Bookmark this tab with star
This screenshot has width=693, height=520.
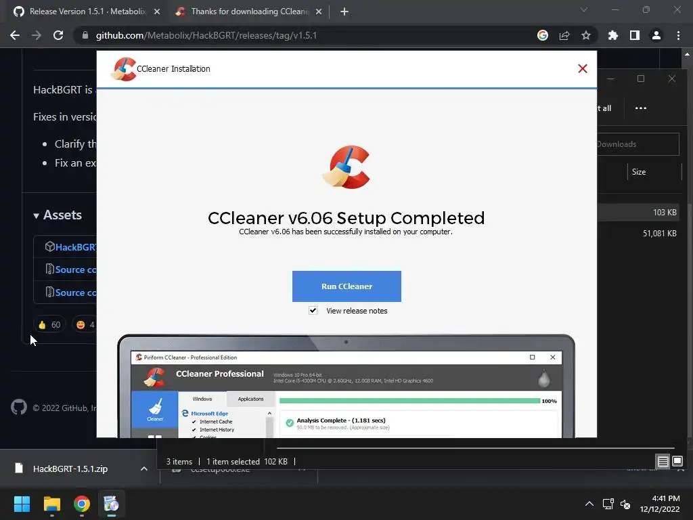586,35
